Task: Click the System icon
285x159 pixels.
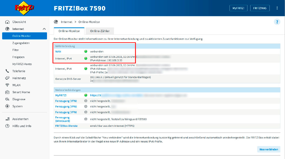Action: tap(7, 106)
